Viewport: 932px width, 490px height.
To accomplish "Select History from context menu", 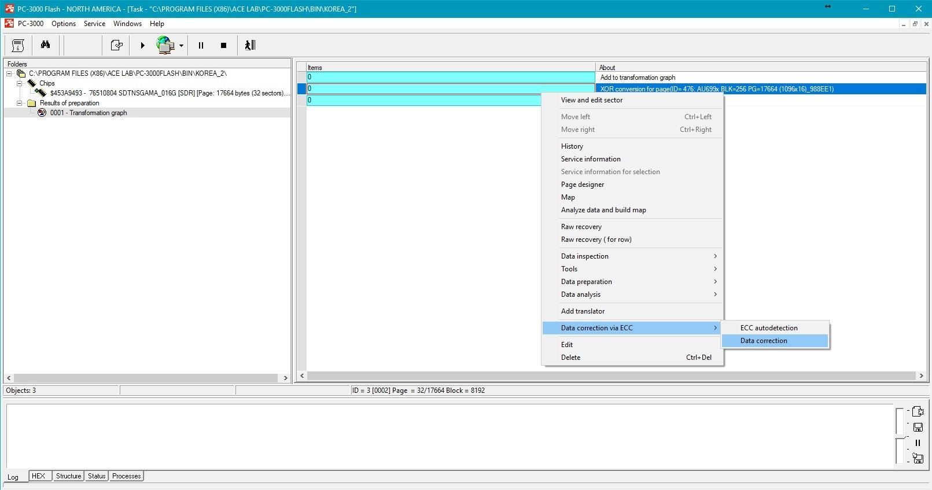I will tap(632, 146).
